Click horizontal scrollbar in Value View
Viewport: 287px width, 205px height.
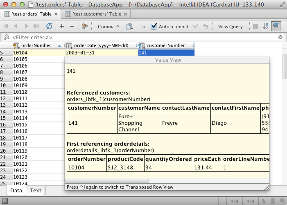(107, 181)
